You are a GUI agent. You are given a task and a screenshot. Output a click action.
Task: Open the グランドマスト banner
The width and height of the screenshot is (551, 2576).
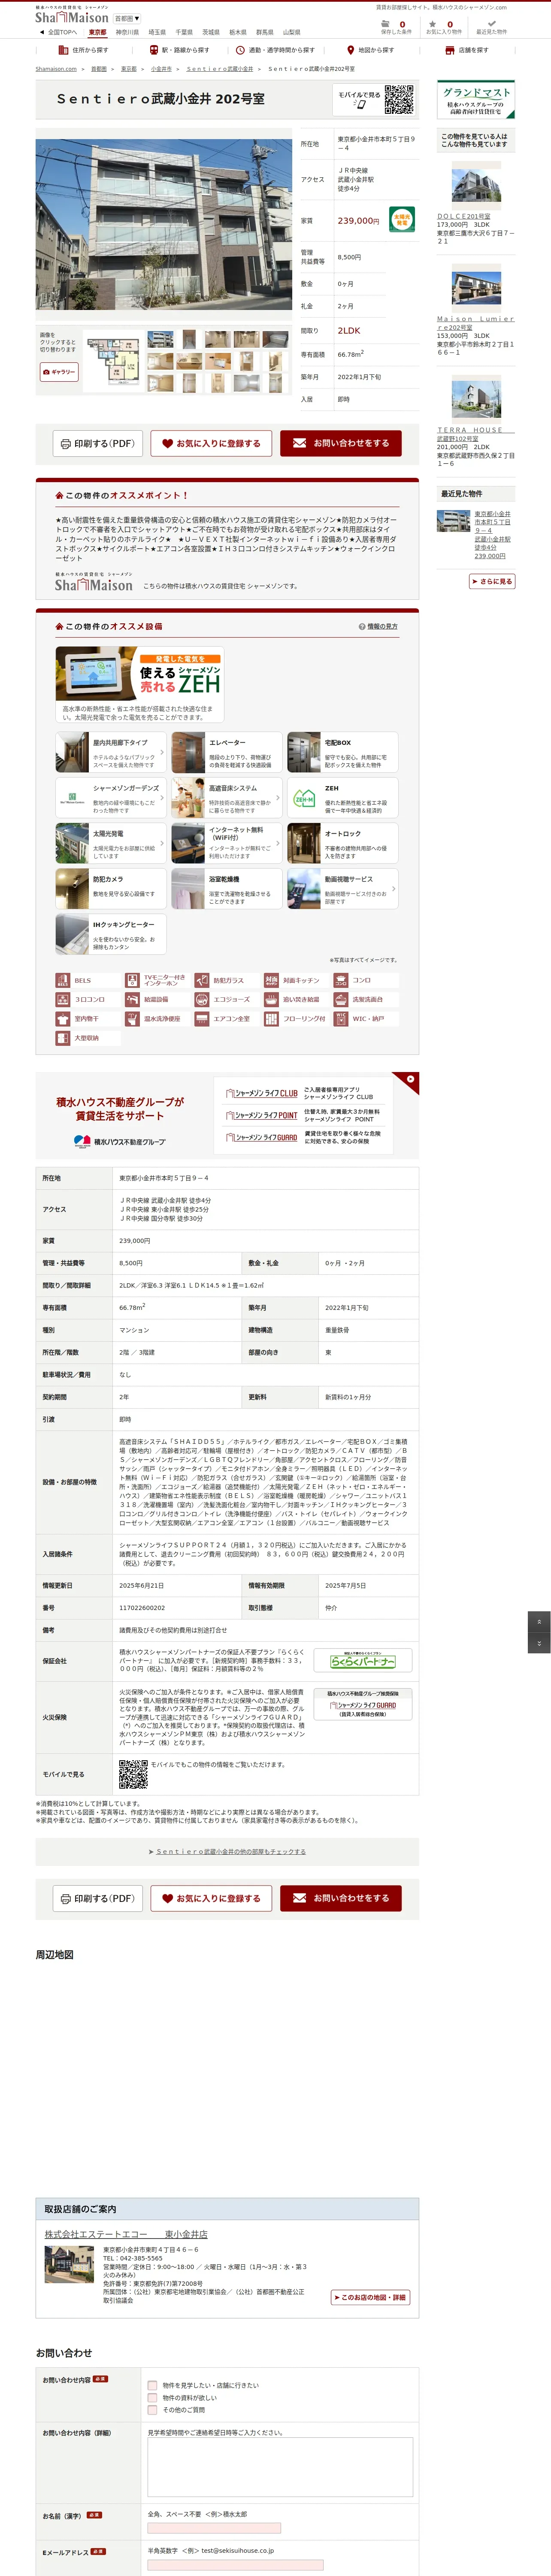coord(476,99)
